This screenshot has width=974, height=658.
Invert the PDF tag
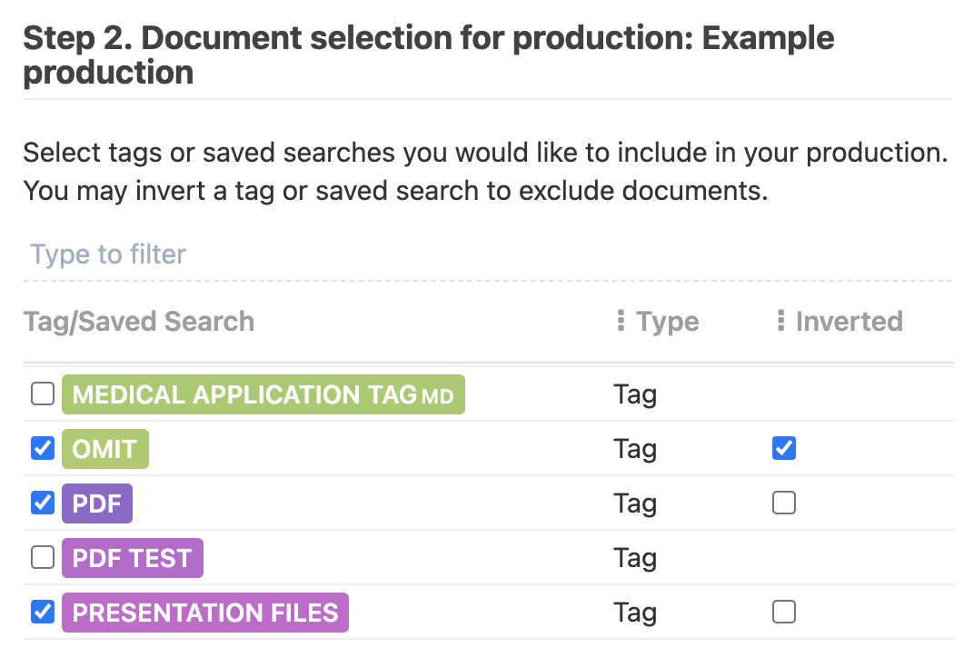[784, 503]
